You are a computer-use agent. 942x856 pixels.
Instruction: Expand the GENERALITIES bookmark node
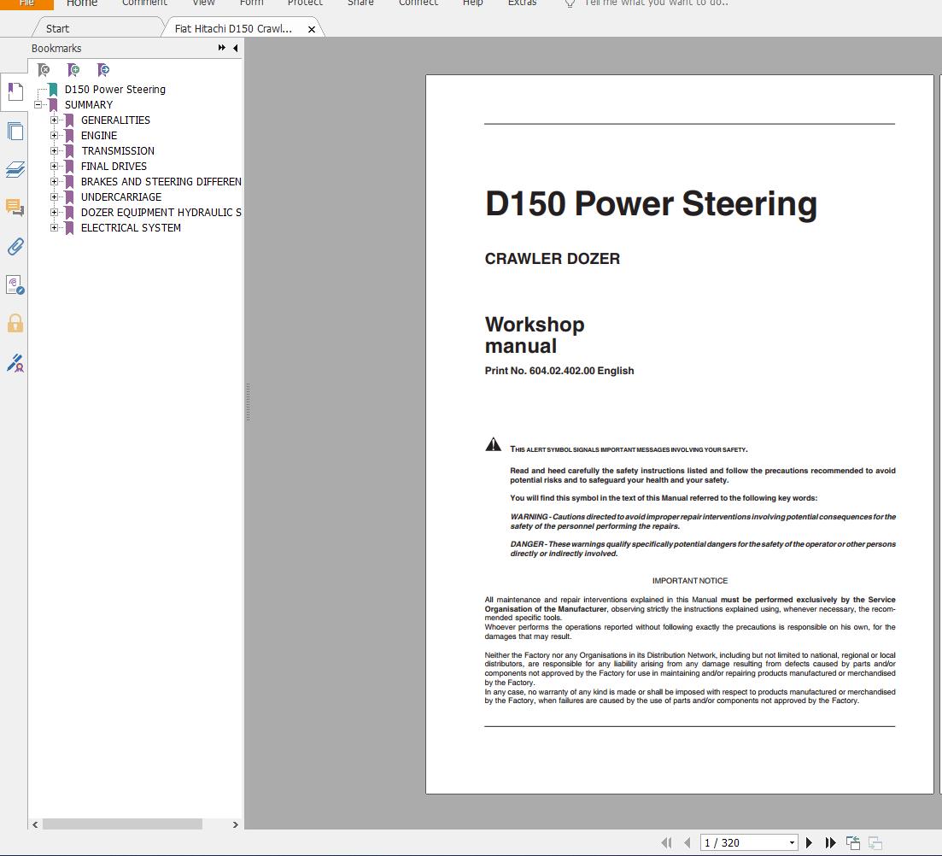54,120
